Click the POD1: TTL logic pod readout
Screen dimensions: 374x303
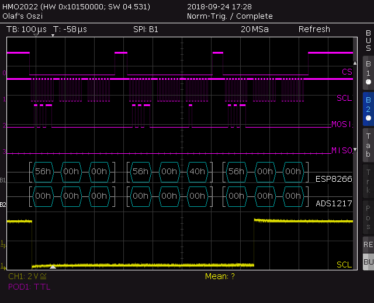[x=29, y=287]
